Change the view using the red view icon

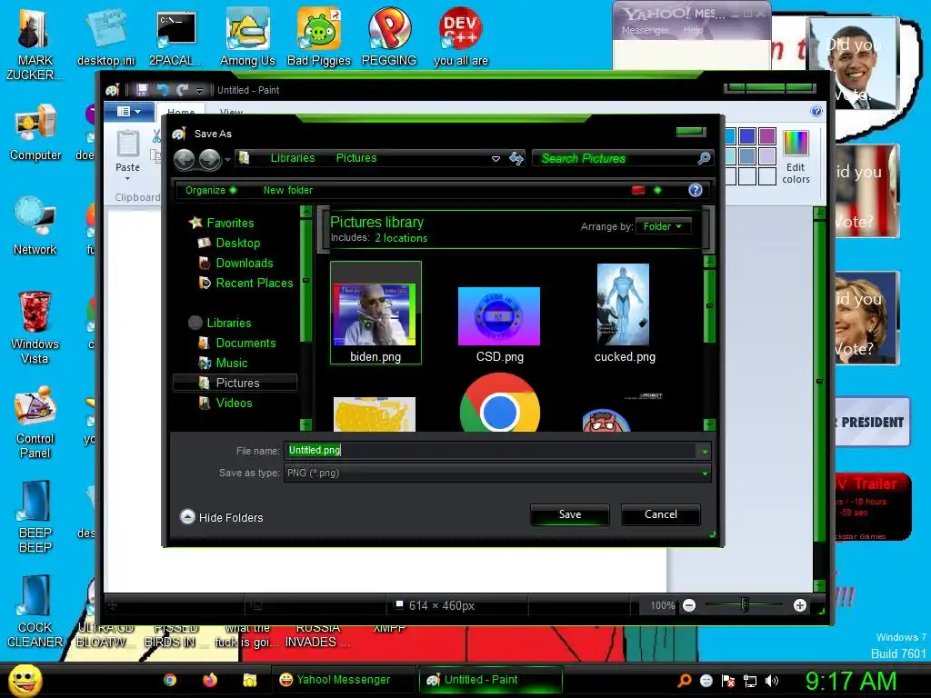coord(638,190)
